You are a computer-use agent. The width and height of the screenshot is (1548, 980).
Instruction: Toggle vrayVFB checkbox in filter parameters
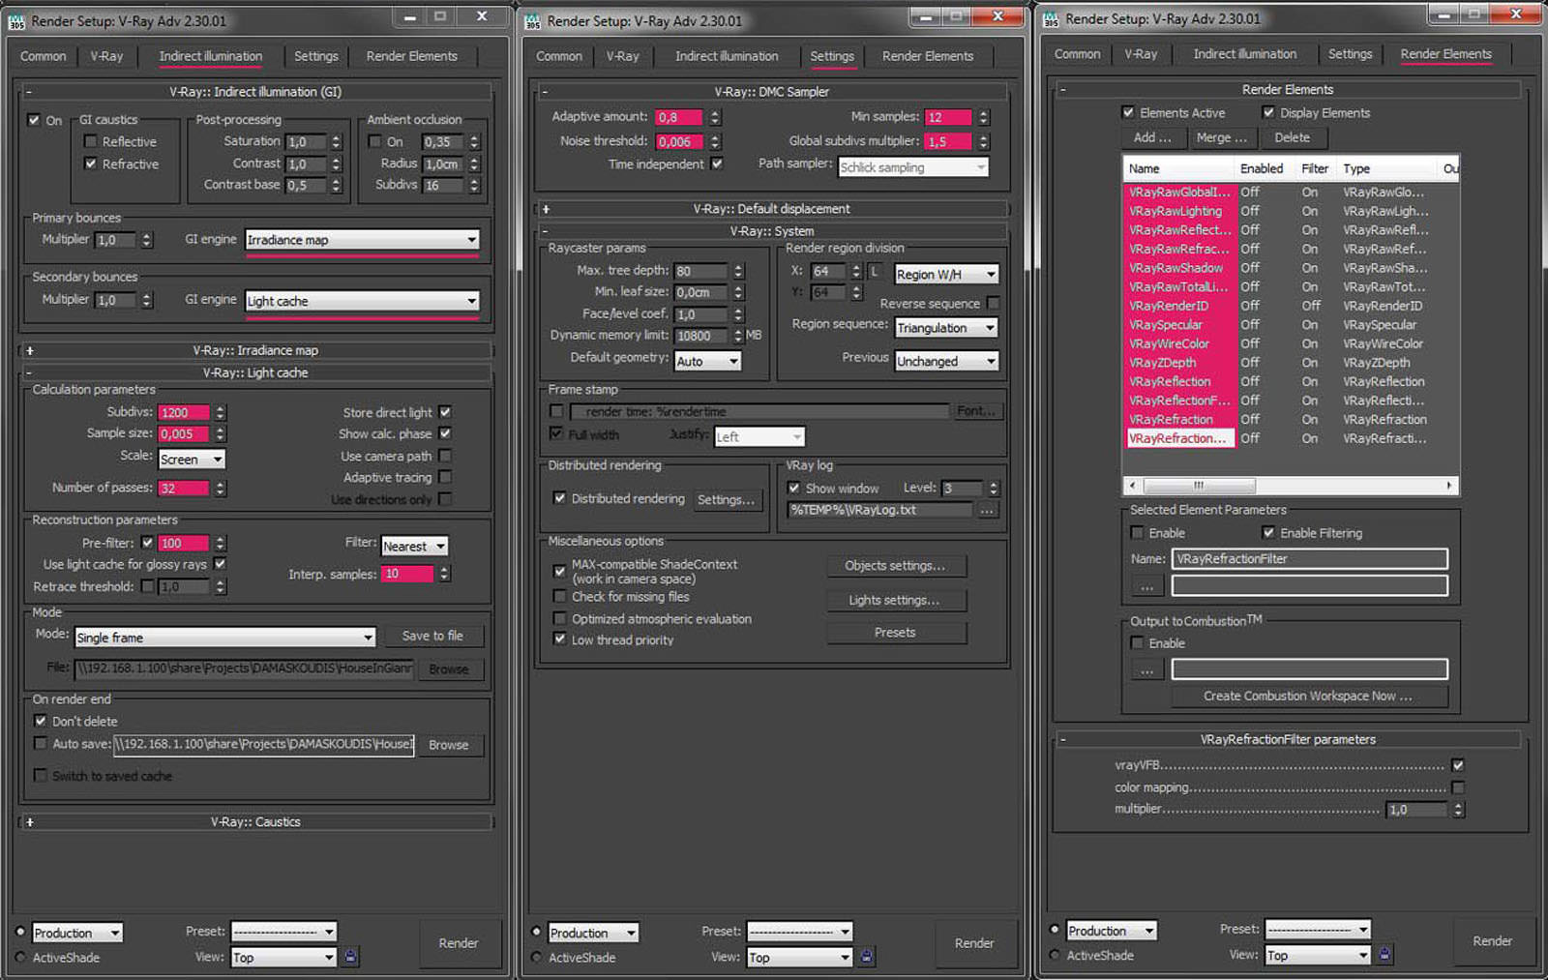point(1457,765)
